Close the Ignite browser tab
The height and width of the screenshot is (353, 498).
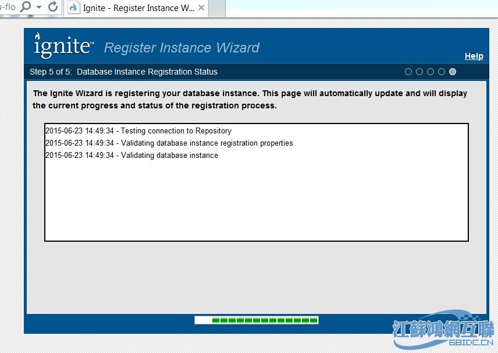(x=201, y=8)
